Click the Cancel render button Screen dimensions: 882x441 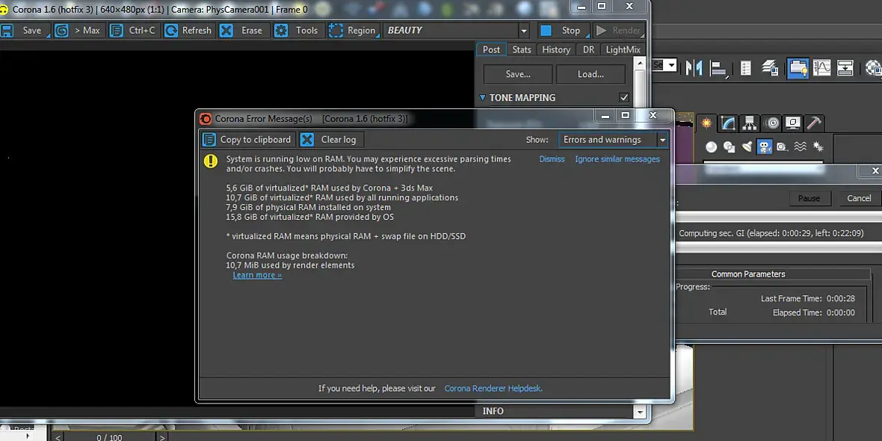pyautogui.click(x=859, y=198)
